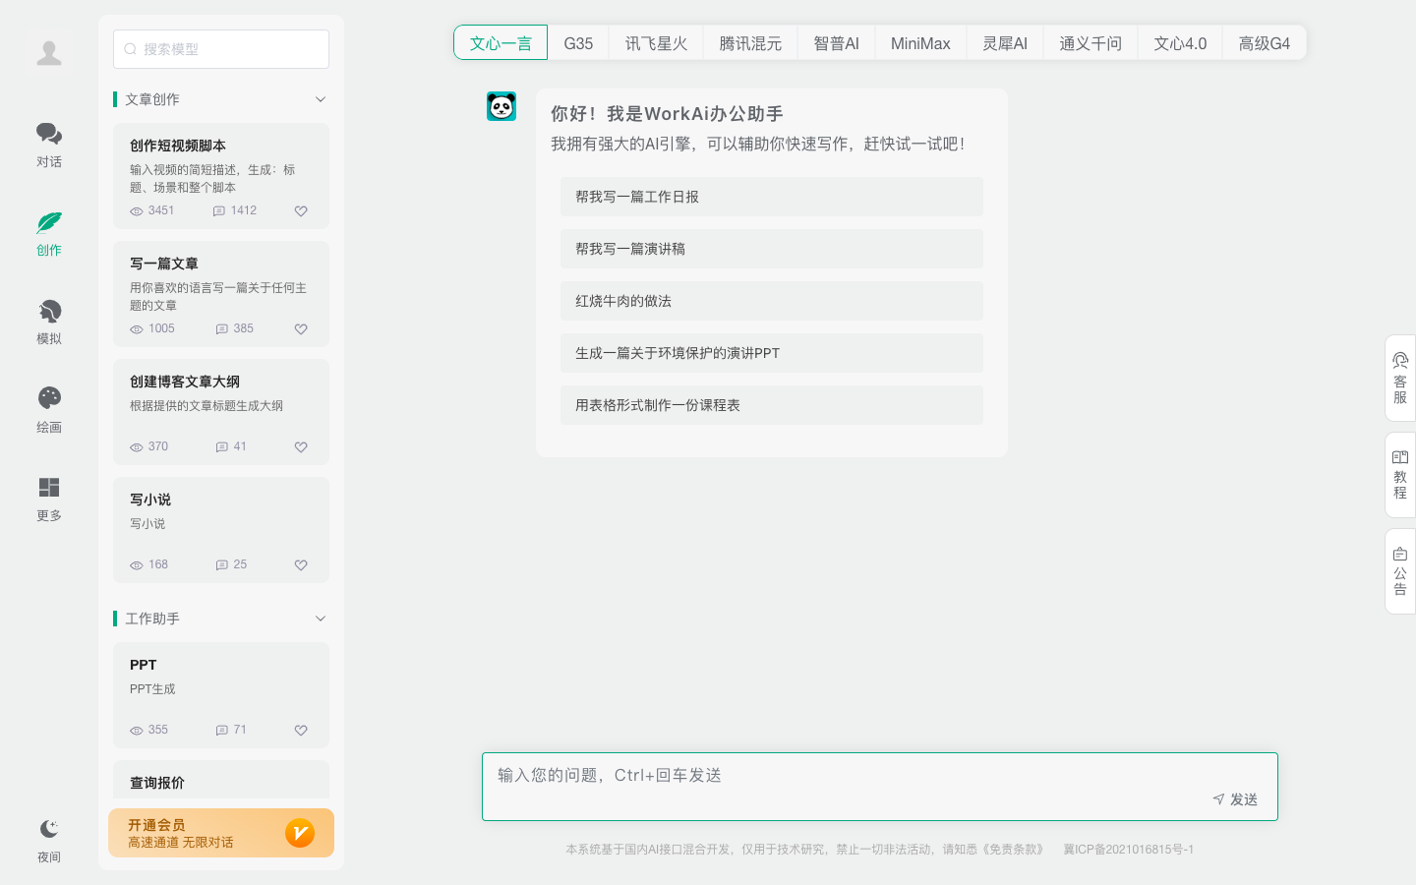
Task: Collapse the 文章创作 category
Action: click(320, 99)
